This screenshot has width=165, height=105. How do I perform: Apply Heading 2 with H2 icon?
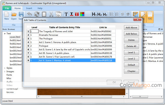(x=100, y=14)
